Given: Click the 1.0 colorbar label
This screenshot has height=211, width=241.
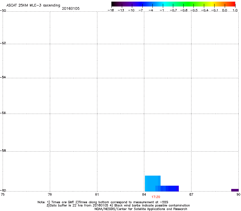Looking at the screenshot, I should (235, 10).
